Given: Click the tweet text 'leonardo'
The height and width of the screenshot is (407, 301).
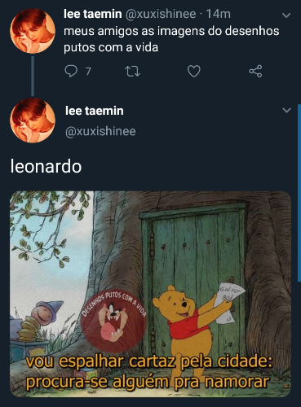Looking at the screenshot, I should 46,166.
